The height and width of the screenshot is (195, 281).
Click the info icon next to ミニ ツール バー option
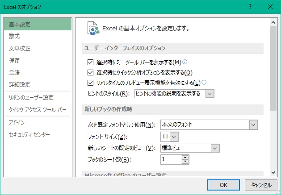[x=185, y=62]
